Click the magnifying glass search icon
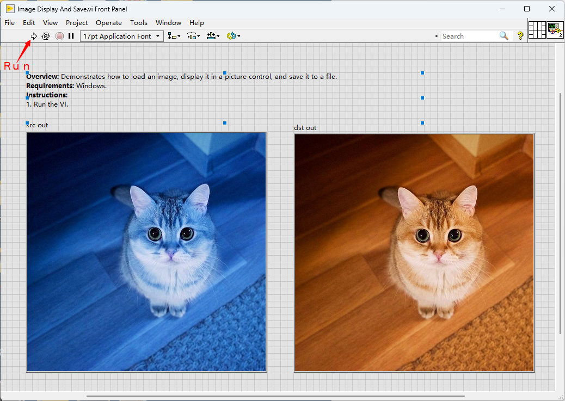Viewport: 565px width, 401px height. point(504,36)
